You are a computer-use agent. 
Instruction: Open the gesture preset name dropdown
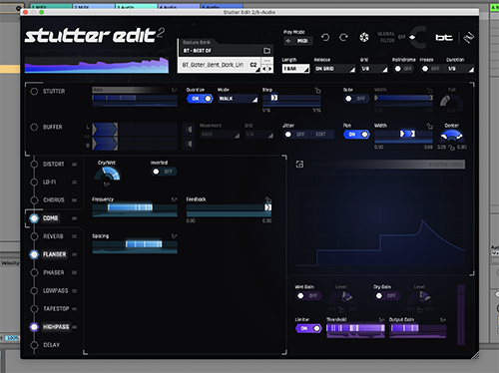coord(220,65)
